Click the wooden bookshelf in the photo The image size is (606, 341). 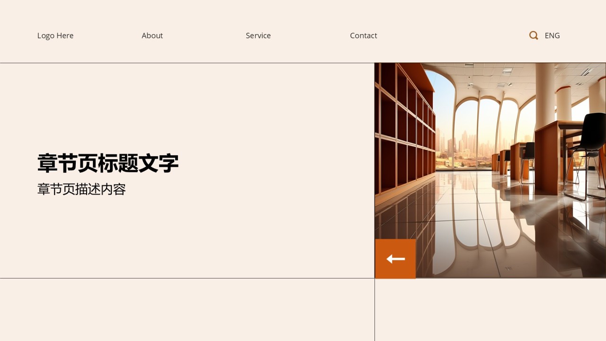405,137
